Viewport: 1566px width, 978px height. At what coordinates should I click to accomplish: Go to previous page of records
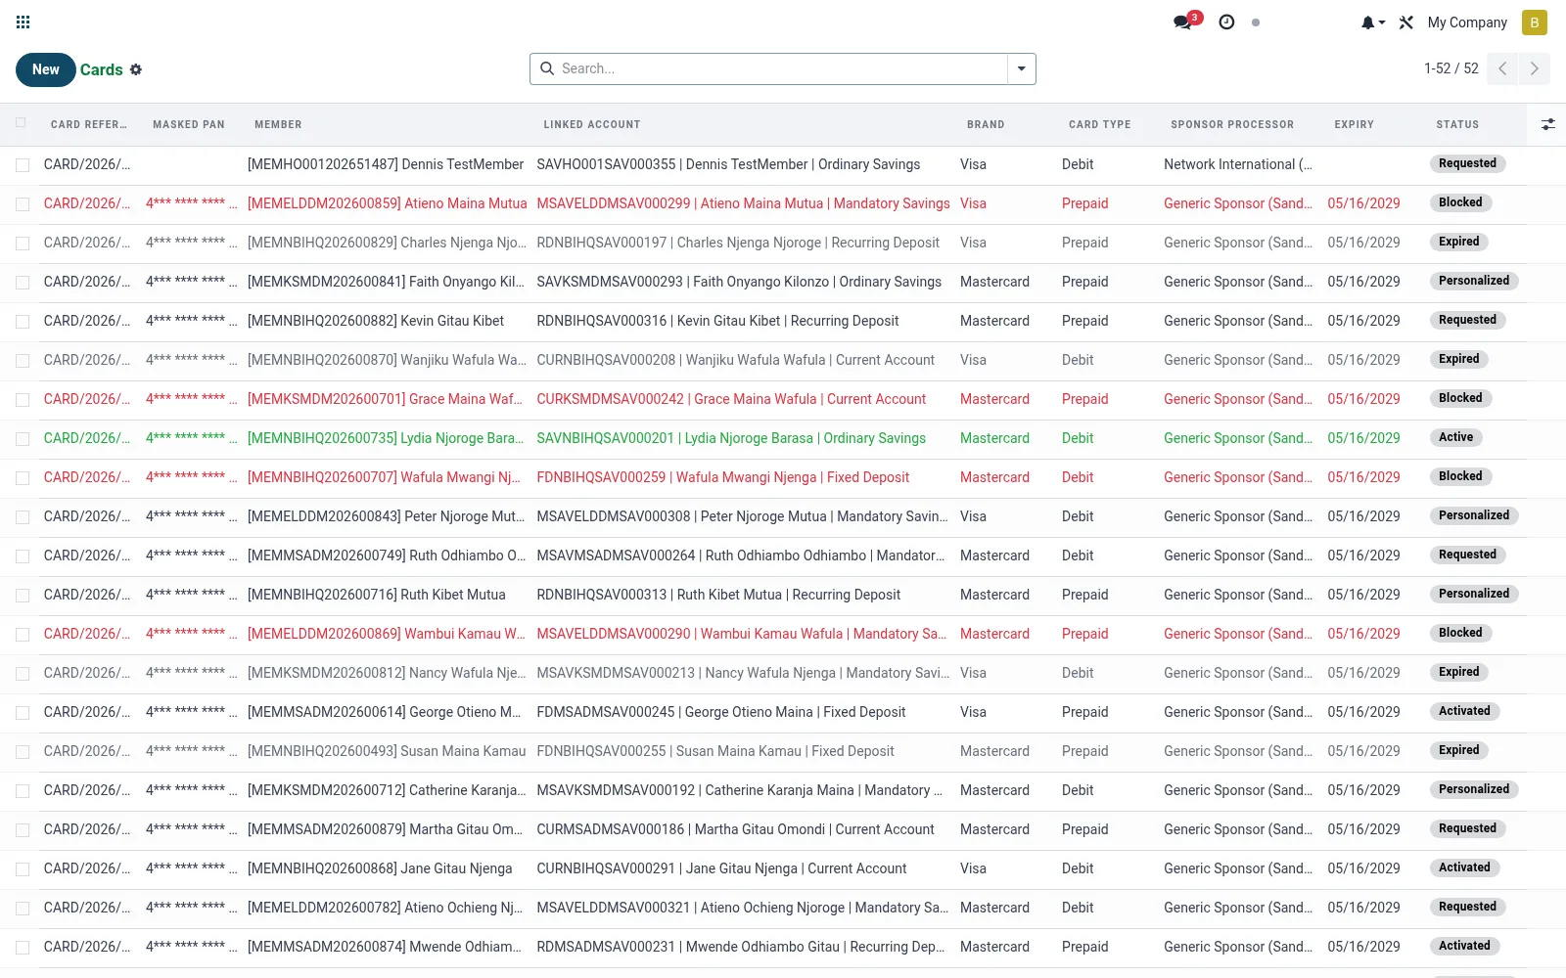point(1502,68)
